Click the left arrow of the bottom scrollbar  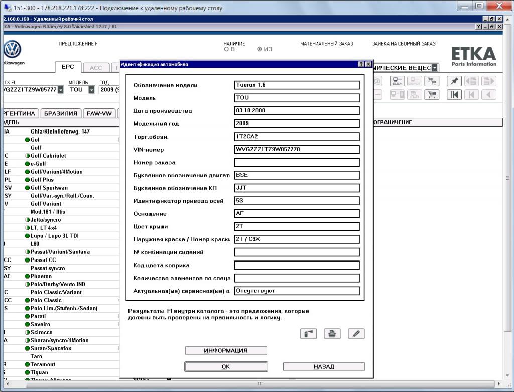point(7,384)
